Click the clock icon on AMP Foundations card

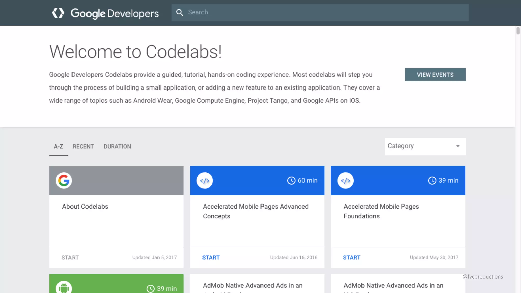pyautogui.click(x=432, y=181)
